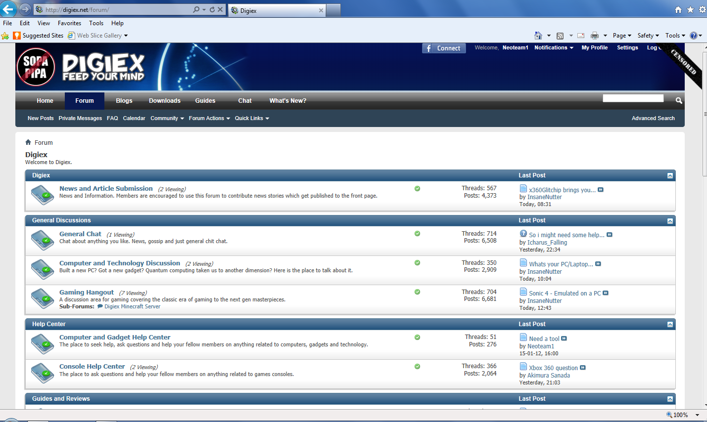Collapse the Digiex category section
The height and width of the screenshot is (422, 707).
click(x=670, y=176)
